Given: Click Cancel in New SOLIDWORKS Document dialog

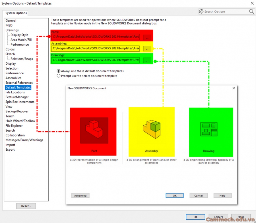Looking at the screenshot, I should coord(199,195).
